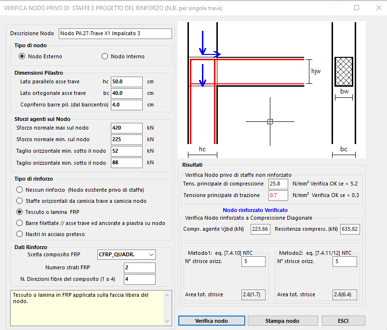387x330 pixels.
Task: Click the hc column side field
Action: 127,81
